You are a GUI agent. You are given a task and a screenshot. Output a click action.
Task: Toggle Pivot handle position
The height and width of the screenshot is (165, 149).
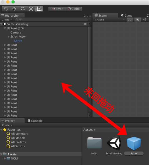[57, 9]
